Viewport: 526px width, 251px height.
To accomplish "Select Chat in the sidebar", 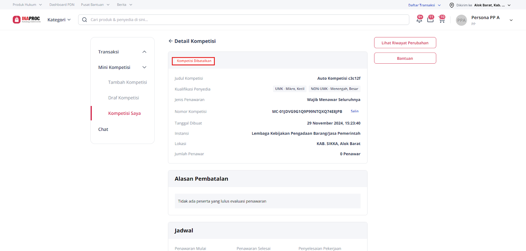I will tap(103, 129).
